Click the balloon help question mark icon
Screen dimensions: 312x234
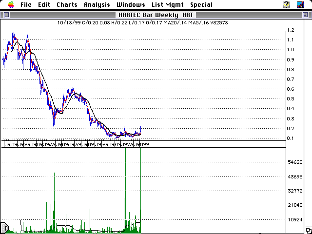287,4
